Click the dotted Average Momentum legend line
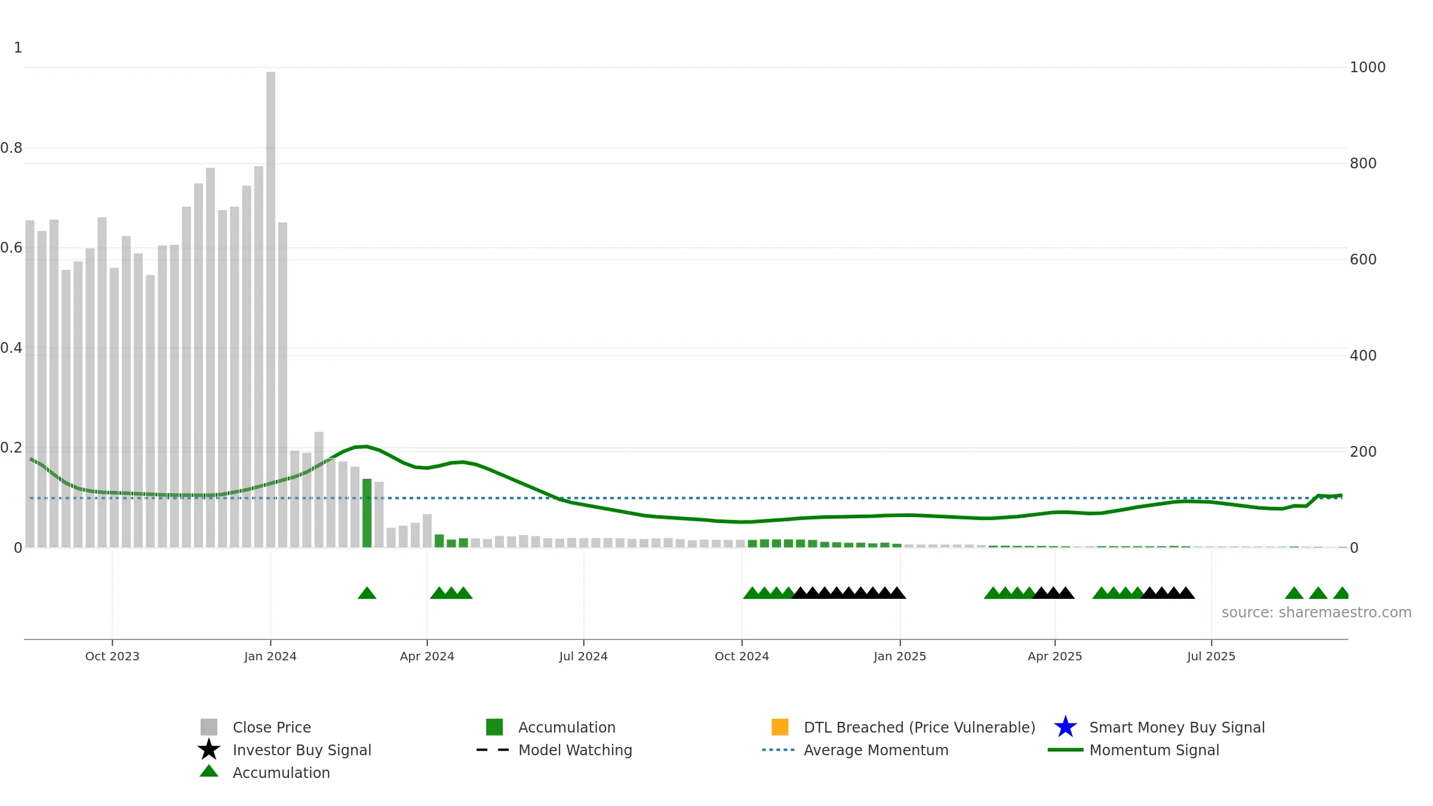This screenshot has height=806, width=1433. (779, 750)
